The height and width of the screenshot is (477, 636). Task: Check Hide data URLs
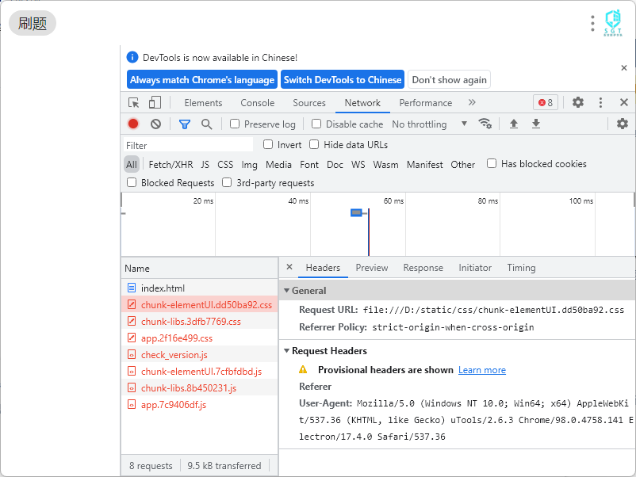(x=314, y=144)
